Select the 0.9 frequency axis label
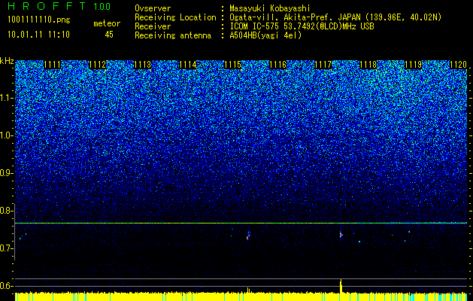The height and width of the screenshot is (301, 473). point(7,173)
